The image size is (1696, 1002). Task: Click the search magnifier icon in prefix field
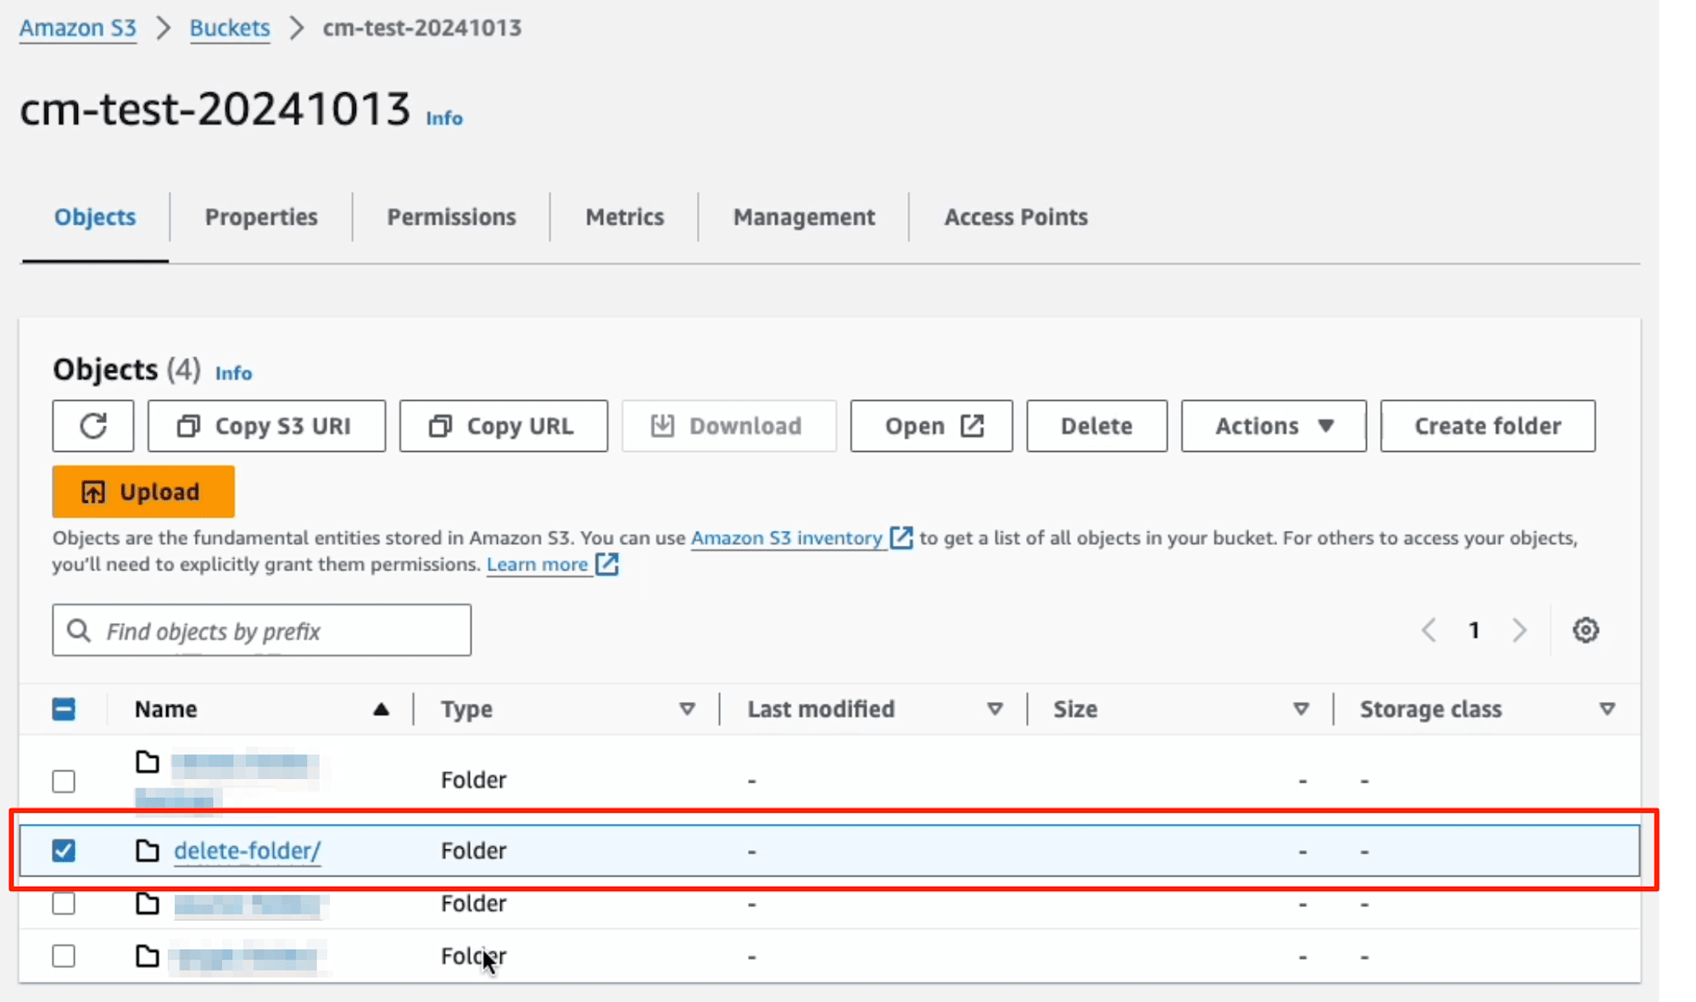pos(79,630)
